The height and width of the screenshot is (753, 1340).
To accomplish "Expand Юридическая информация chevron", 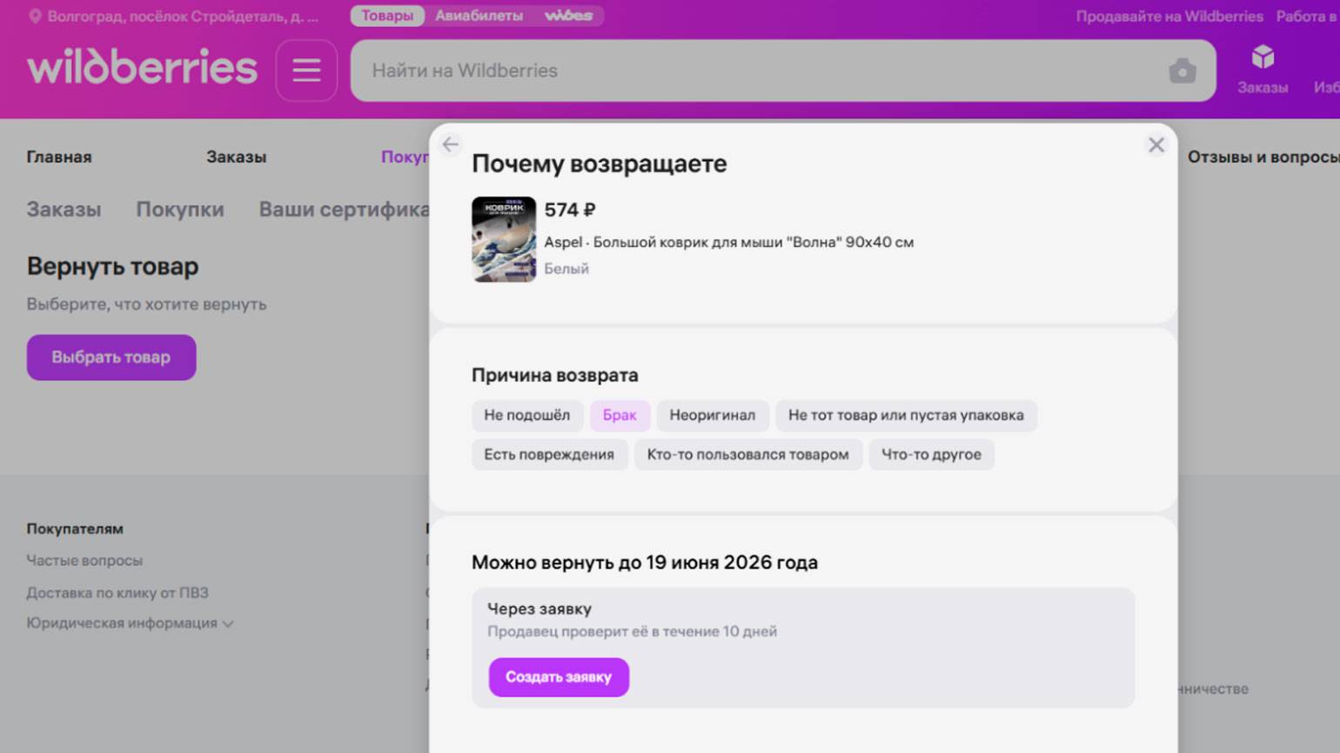I will tap(228, 623).
